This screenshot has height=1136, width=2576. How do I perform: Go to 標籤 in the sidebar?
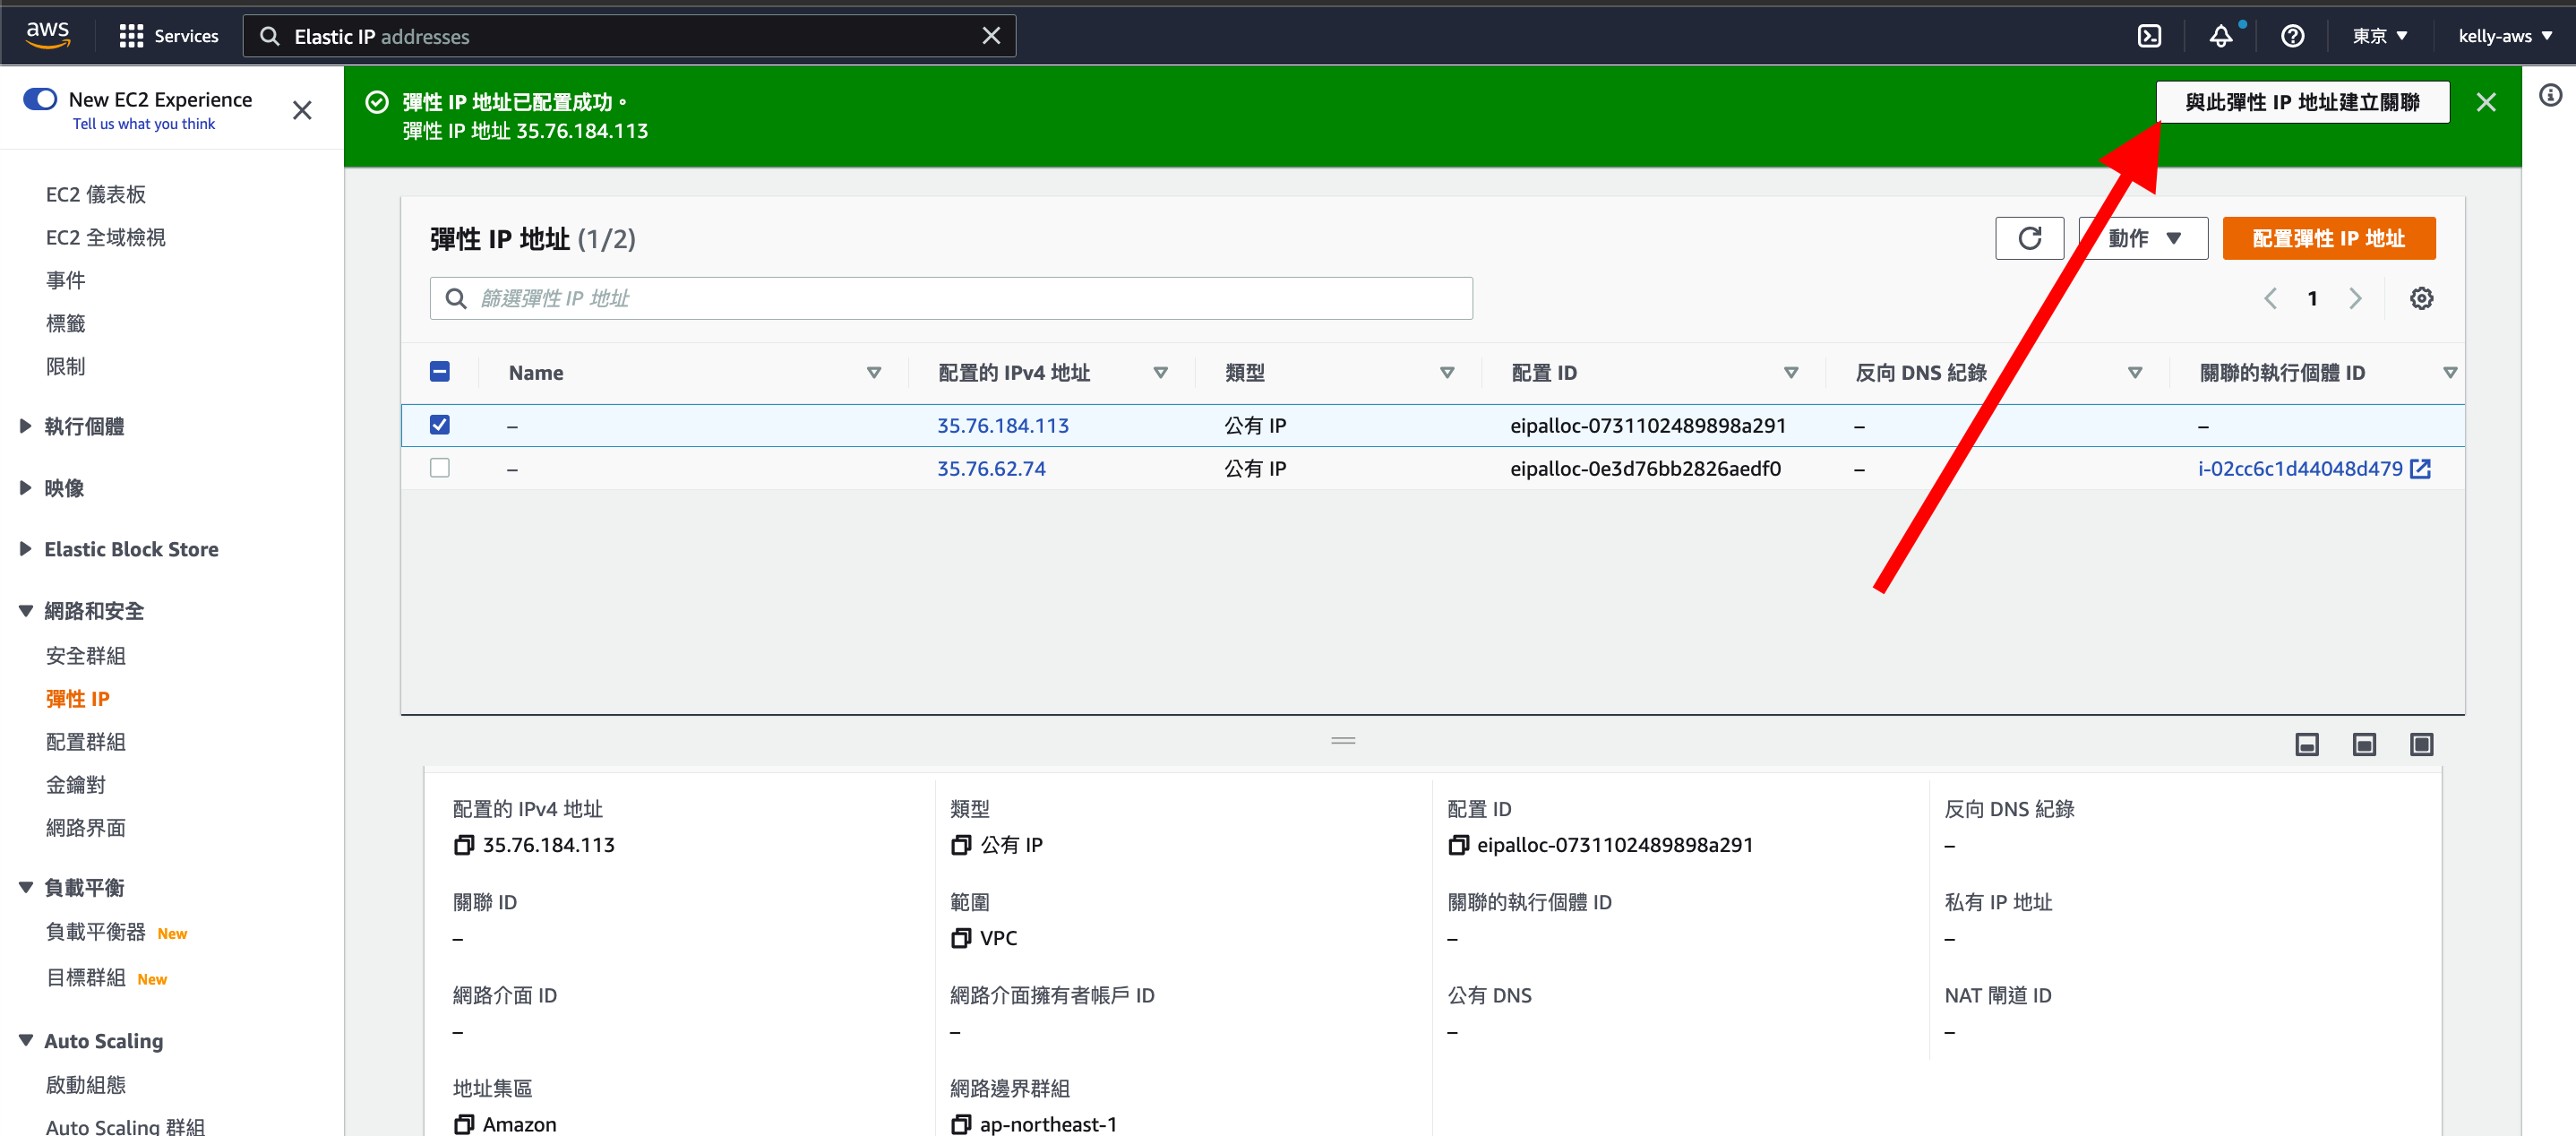click(x=65, y=323)
